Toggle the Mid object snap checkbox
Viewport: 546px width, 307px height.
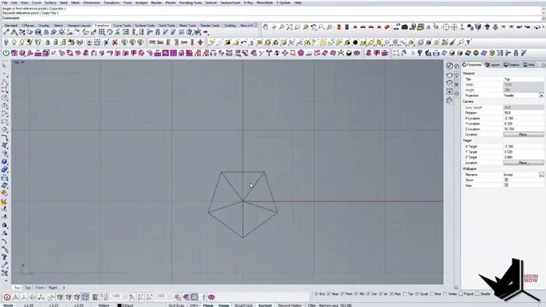click(x=356, y=294)
